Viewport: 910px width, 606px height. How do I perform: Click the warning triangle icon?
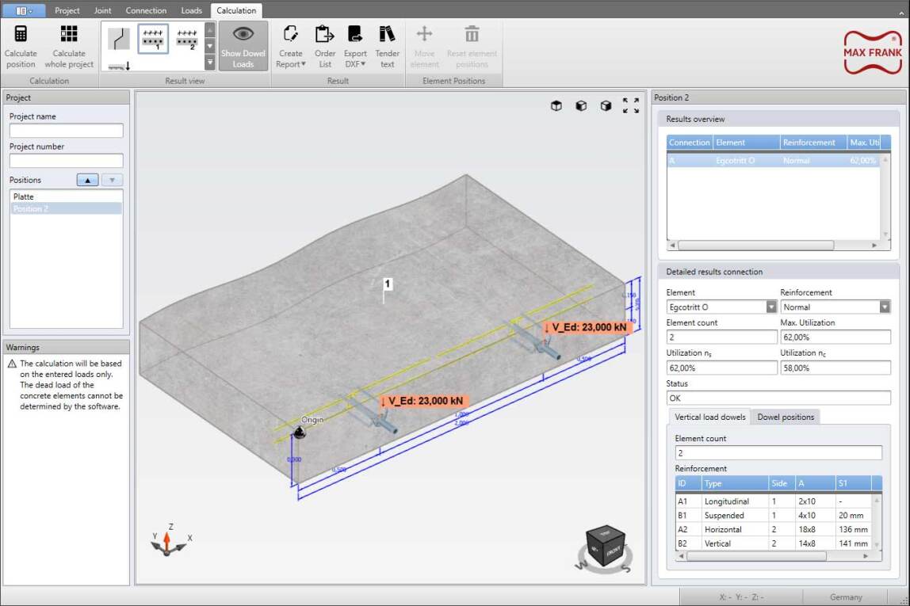coord(12,364)
